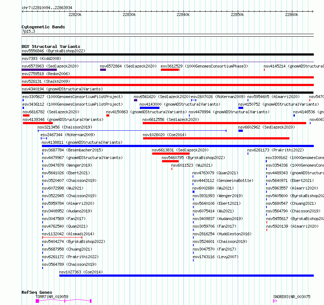Click the Cytogenetic Bands track heading
The image size is (324, 305).
[x=43, y=27]
